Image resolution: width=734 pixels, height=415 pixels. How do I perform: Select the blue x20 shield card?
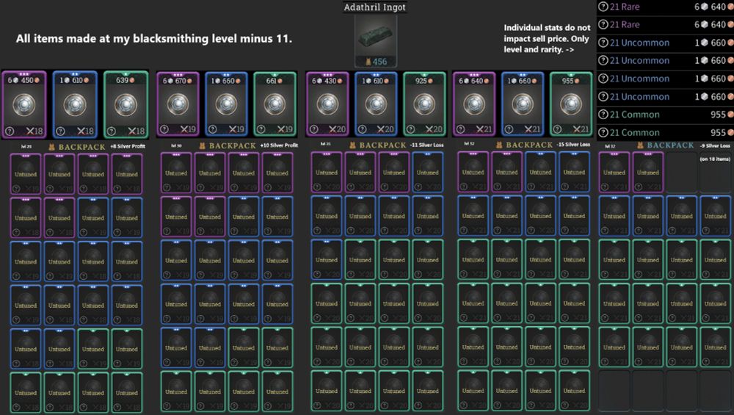click(376, 104)
